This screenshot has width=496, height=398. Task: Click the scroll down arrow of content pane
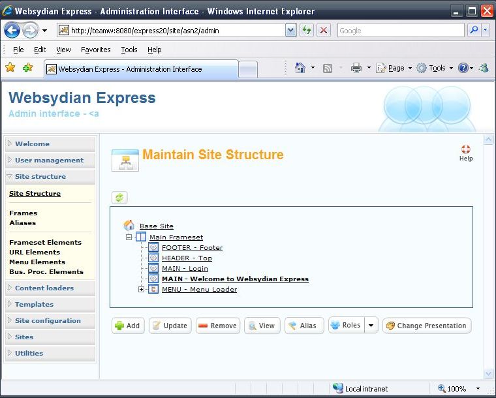click(488, 374)
